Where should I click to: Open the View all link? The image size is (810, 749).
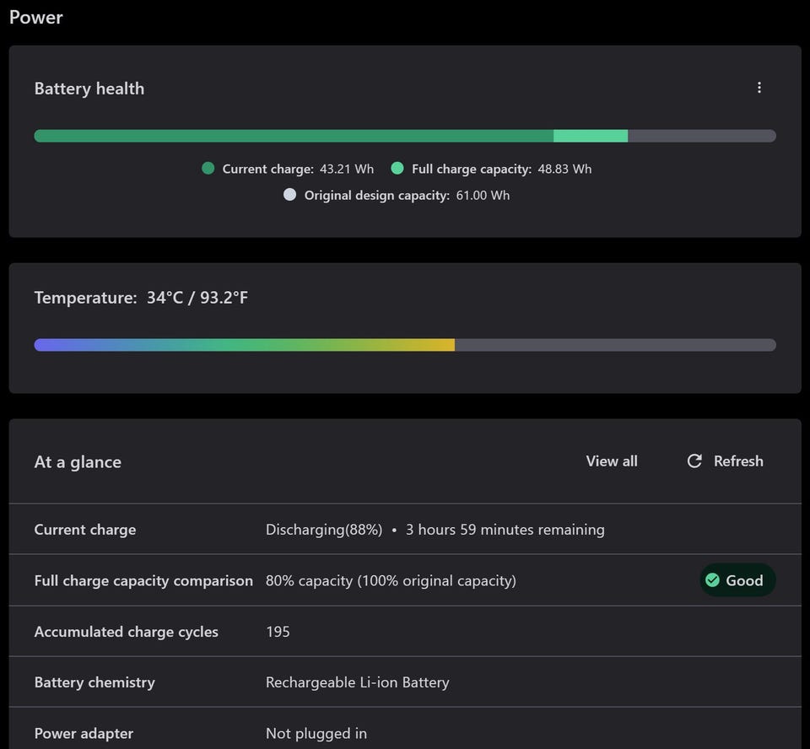coord(612,461)
